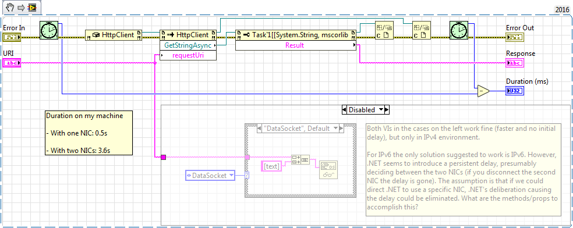Viewport: 573px width, 228px height.
Task: Select the HttpClient constructor node
Action: 114,35
